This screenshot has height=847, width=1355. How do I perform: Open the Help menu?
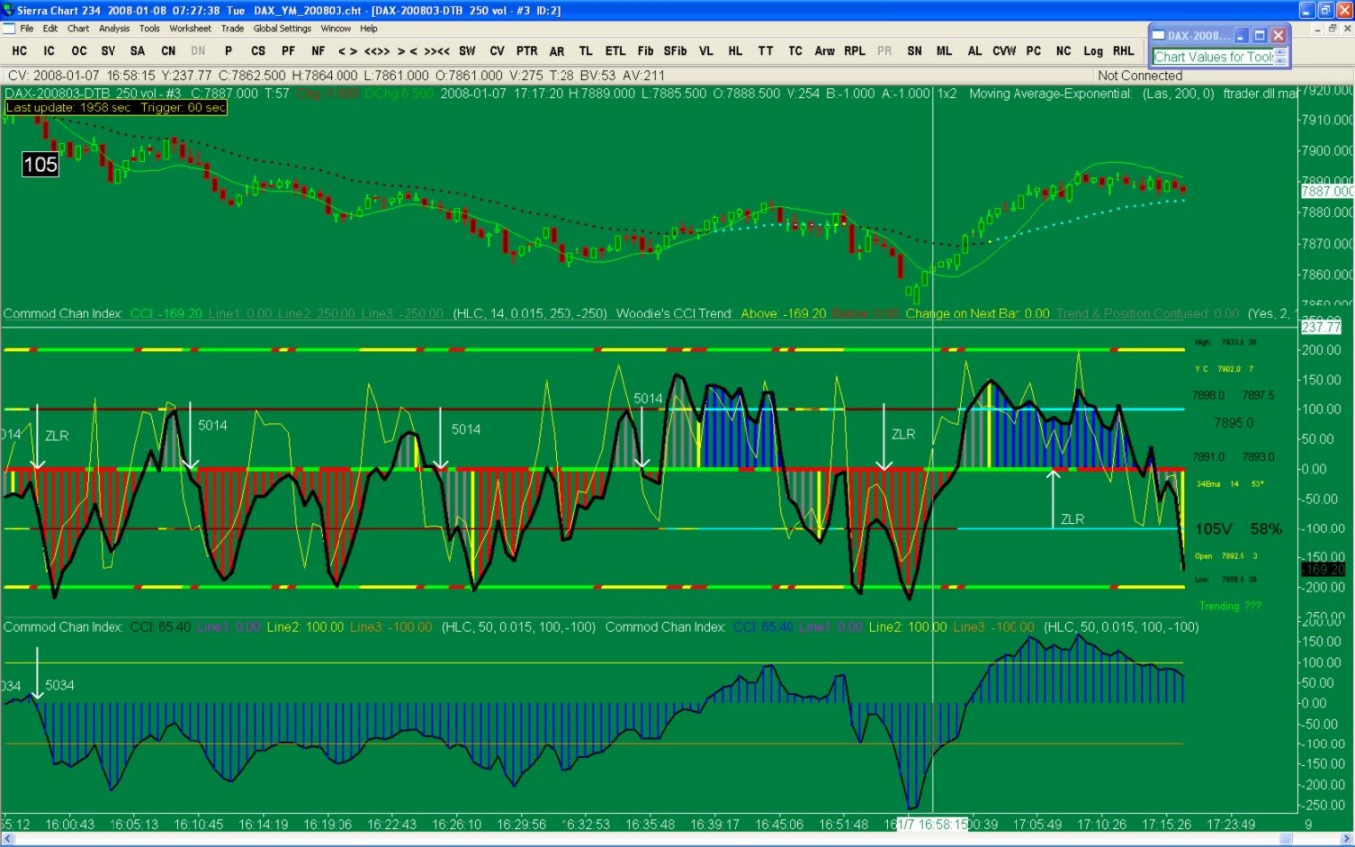(369, 28)
